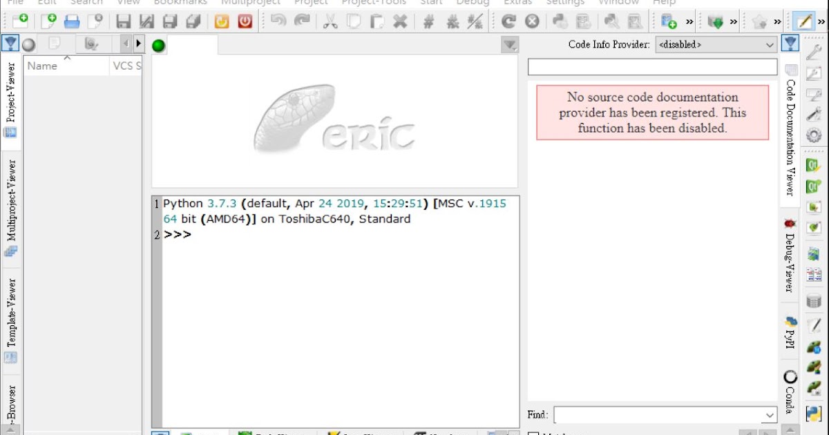This screenshot has width=829, height=435.
Task: Open the Find history dropdown
Action: pos(768,415)
